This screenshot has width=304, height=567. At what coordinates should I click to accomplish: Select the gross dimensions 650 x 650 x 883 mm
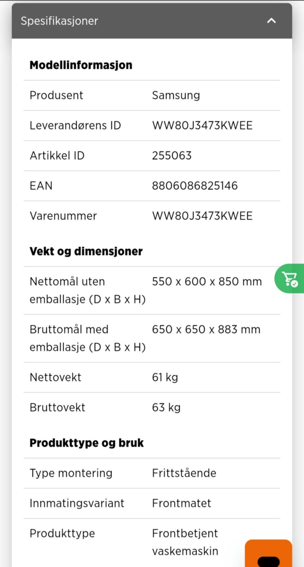point(206,329)
